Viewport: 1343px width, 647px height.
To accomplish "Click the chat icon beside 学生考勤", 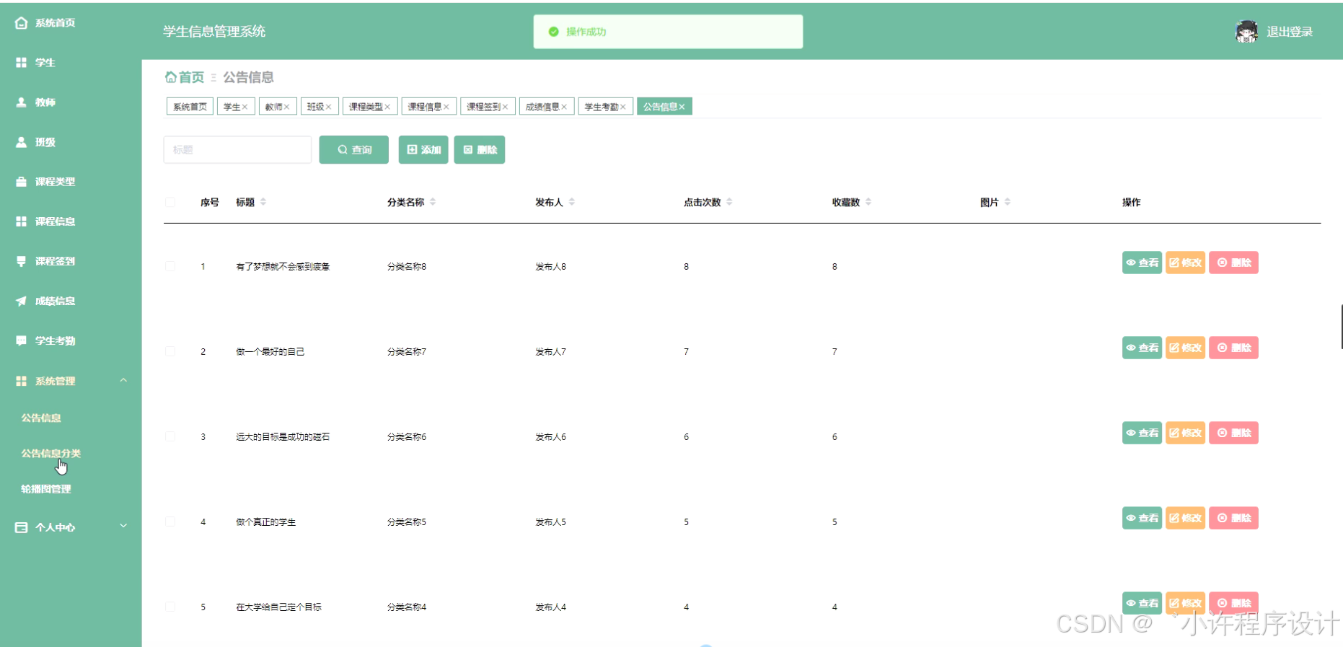I will coord(21,340).
